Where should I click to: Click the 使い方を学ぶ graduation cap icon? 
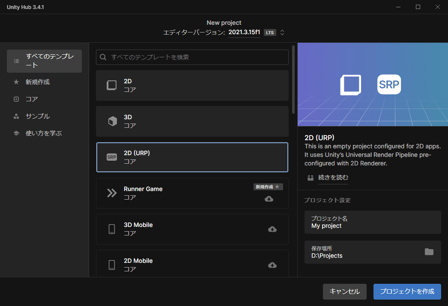(x=16, y=133)
